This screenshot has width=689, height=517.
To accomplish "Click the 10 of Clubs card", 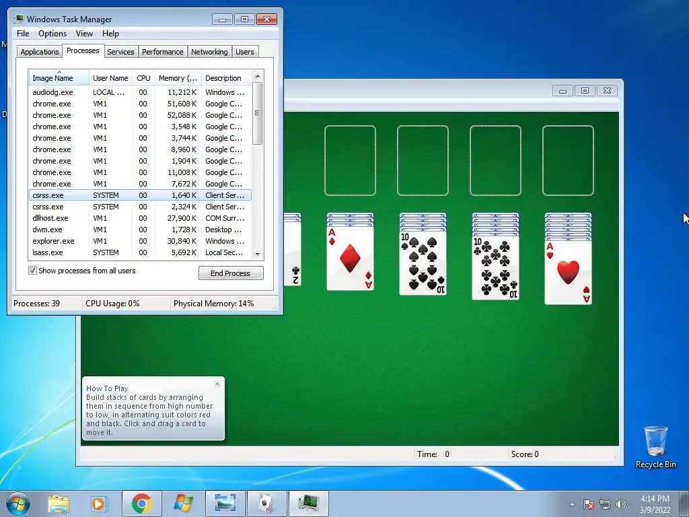I will click(x=495, y=268).
